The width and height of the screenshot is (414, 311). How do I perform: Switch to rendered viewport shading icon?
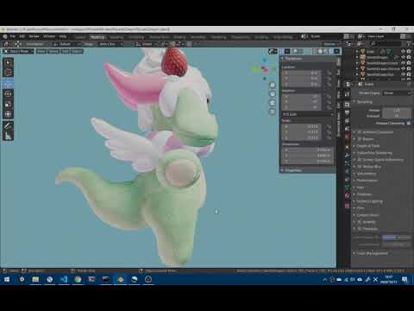[x=336, y=51]
